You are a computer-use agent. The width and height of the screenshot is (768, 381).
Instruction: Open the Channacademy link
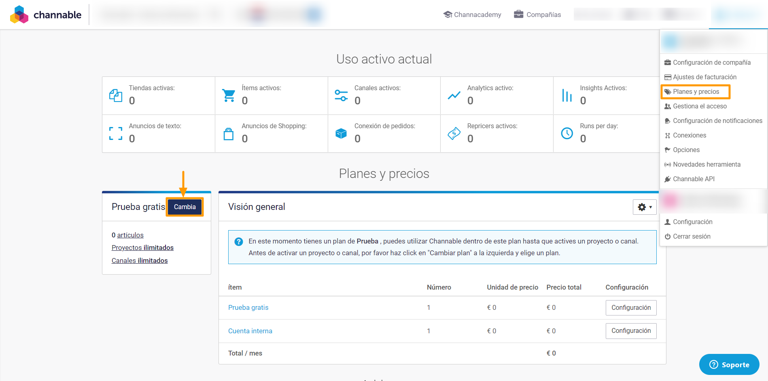[472, 15]
